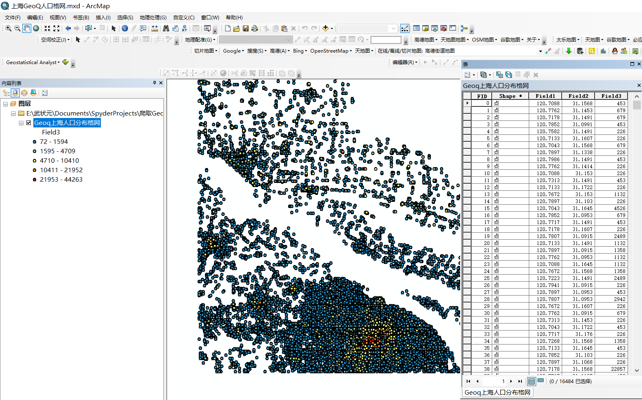
Task: Open Table Options dropdown in table window
Action: [470, 75]
